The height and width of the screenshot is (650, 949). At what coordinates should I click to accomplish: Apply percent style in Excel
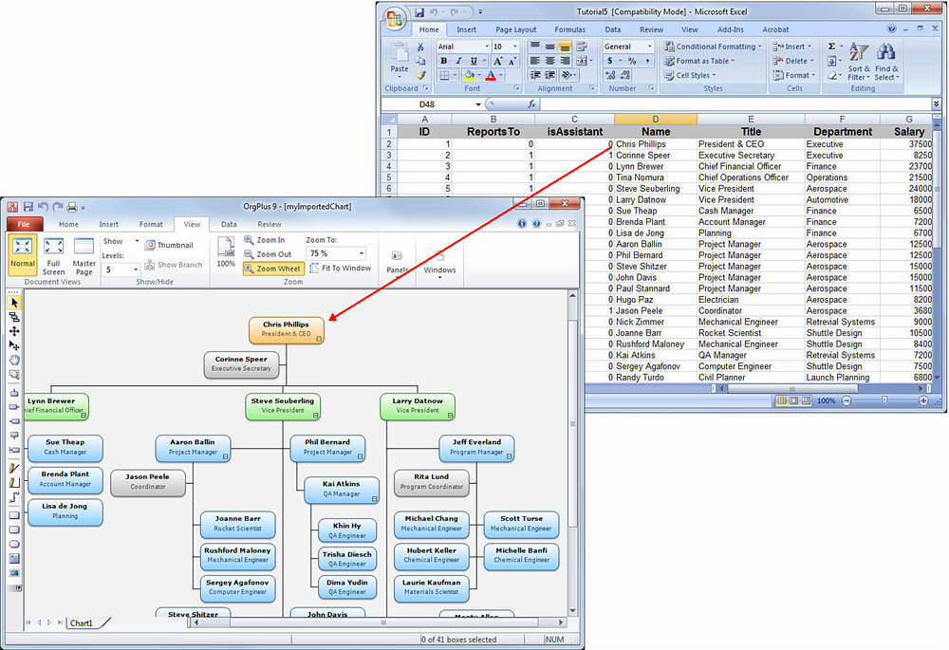pyautogui.click(x=632, y=61)
